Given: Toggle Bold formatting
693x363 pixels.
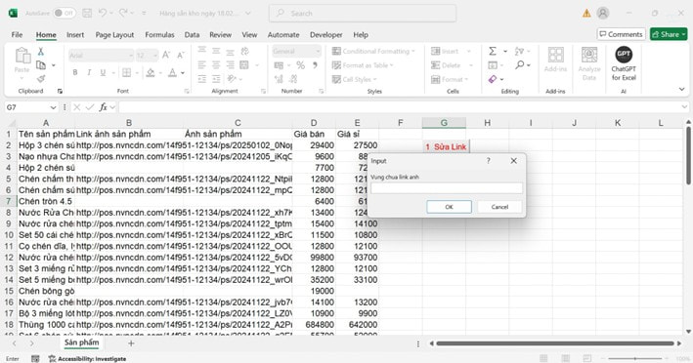Looking at the screenshot, I should [75, 72].
